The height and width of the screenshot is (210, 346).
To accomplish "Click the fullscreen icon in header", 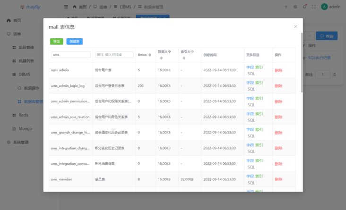I will [314, 7].
